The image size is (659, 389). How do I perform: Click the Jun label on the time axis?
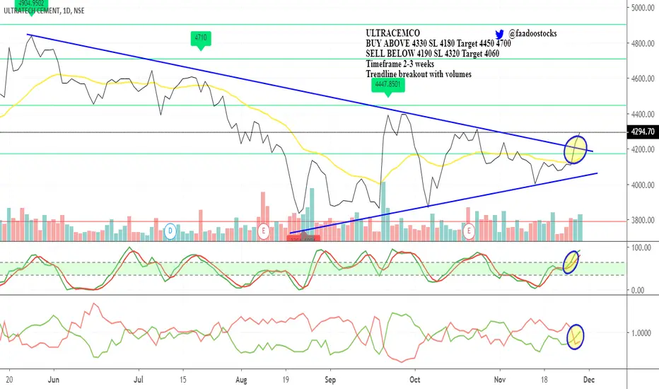point(53,380)
